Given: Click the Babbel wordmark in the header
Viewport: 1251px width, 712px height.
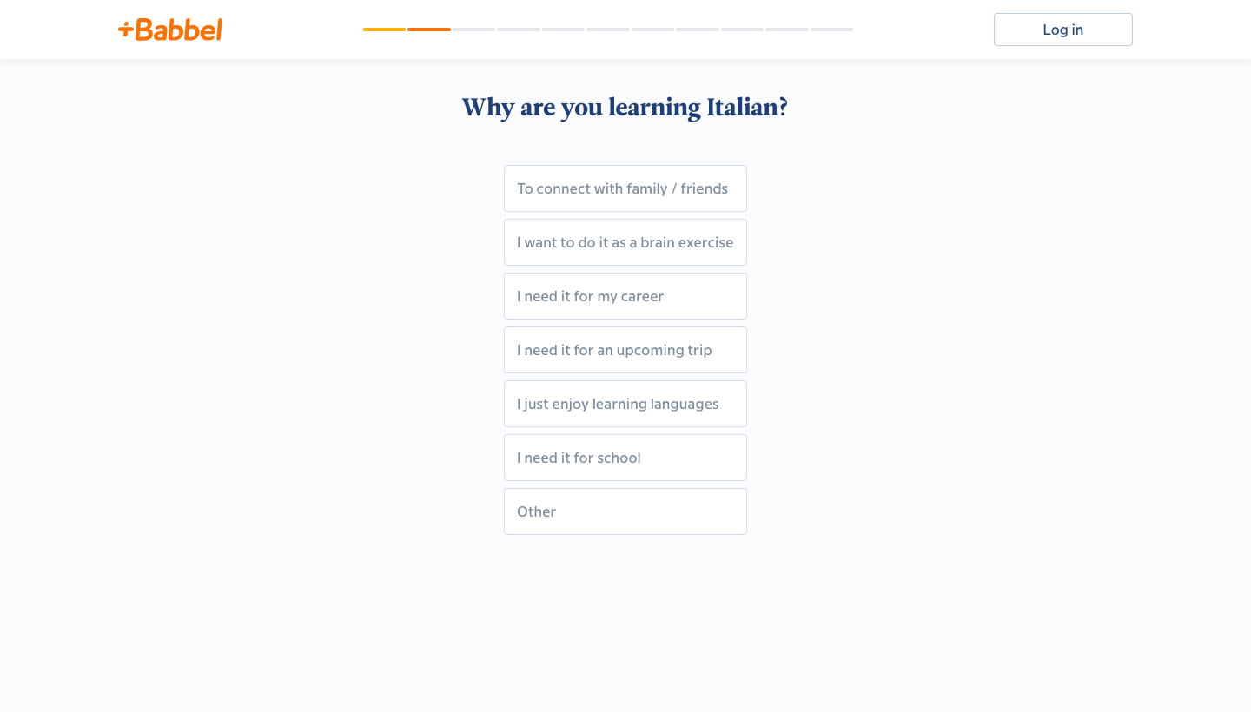Looking at the screenshot, I should point(179,30).
